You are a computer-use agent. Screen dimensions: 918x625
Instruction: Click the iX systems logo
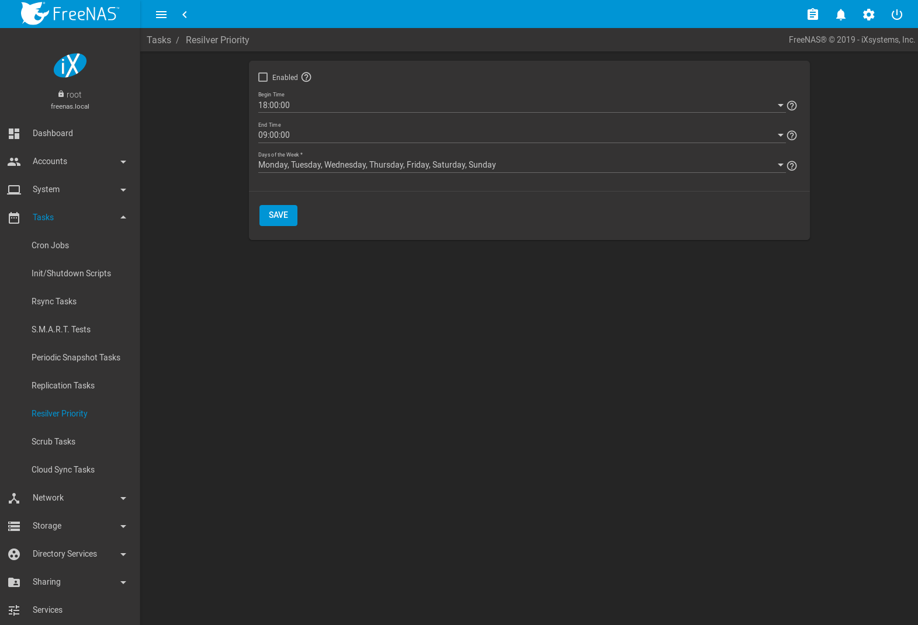pyautogui.click(x=70, y=65)
